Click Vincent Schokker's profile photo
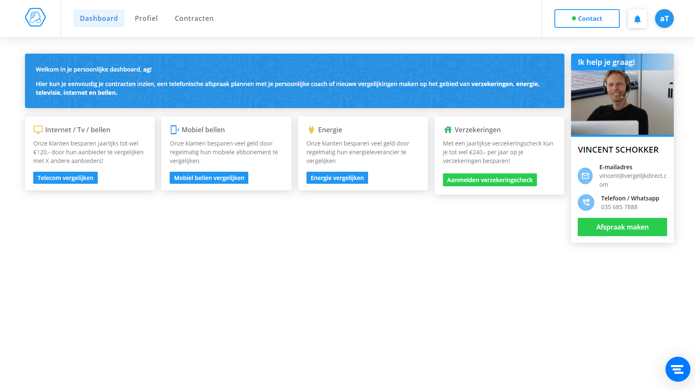 (622, 102)
